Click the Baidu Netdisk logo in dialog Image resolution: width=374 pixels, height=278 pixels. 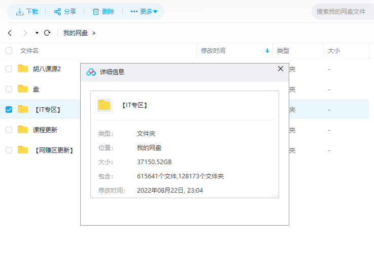pos(91,72)
